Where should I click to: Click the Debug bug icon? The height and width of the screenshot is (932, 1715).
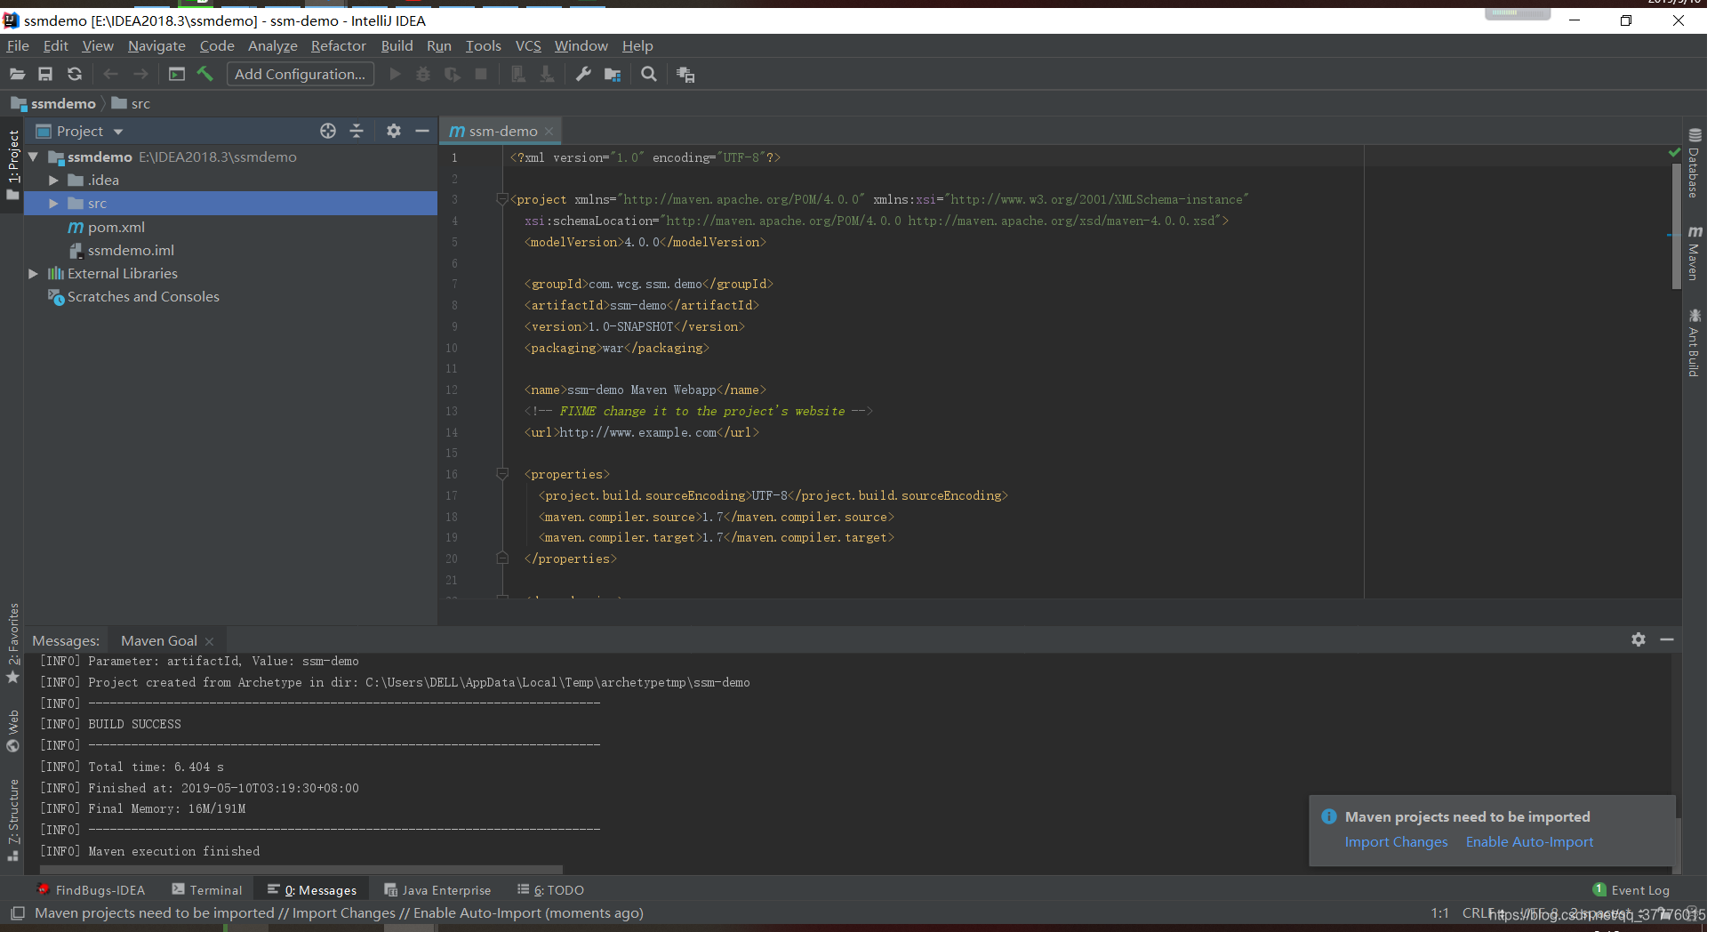tap(423, 75)
